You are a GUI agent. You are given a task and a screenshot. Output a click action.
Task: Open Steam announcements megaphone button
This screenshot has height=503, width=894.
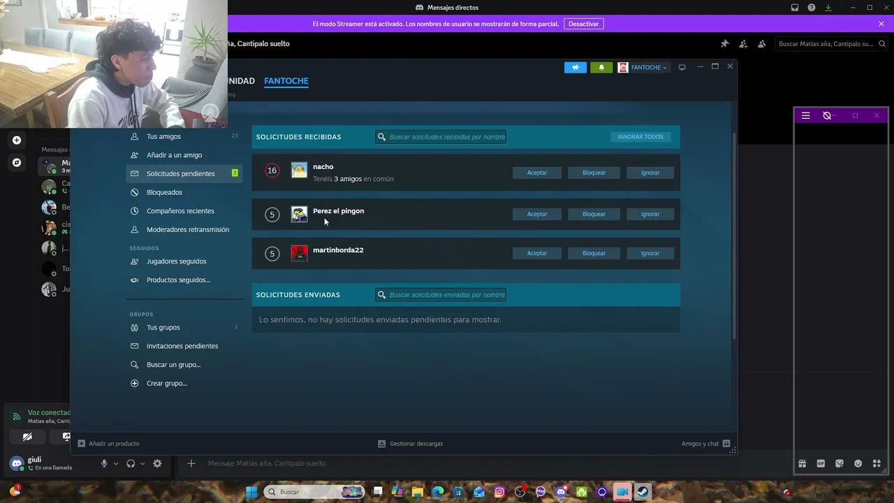click(x=576, y=67)
